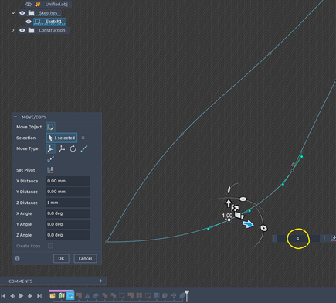Select the blue offset plane feature in timeline
The image size is (336, 303).
[96, 296]
